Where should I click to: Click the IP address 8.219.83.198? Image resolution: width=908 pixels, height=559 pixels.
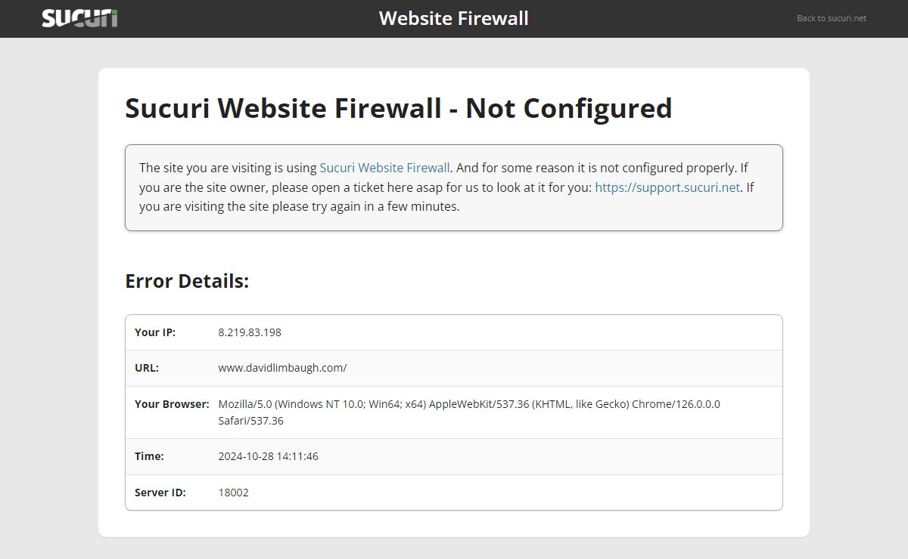click(250, 332)
